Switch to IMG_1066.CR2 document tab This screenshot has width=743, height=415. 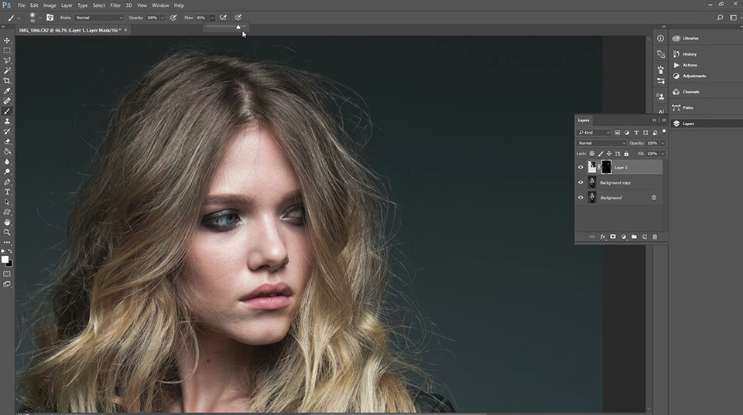pos(70,30)
